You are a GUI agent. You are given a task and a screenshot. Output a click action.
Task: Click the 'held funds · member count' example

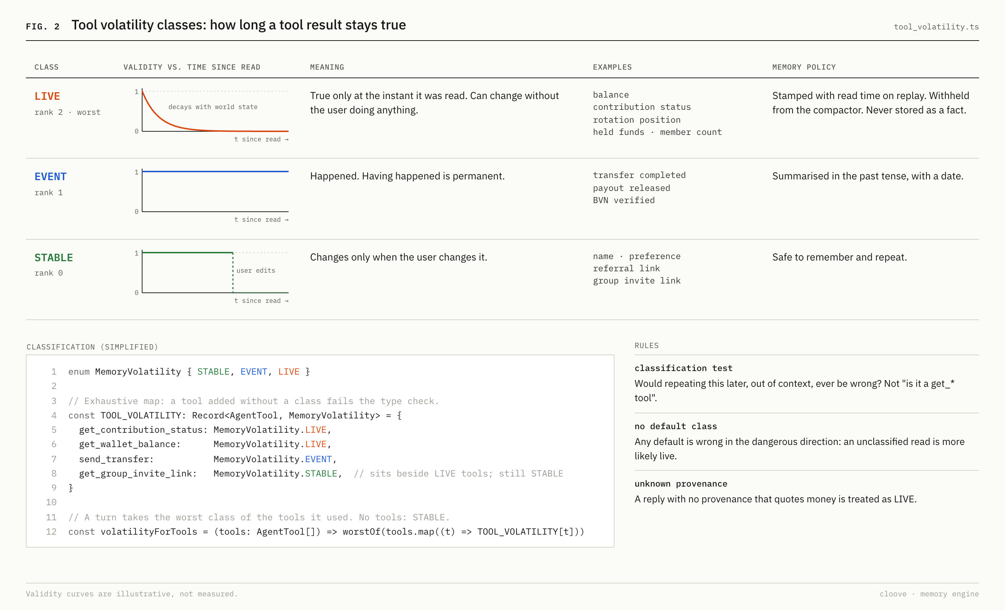657,132
